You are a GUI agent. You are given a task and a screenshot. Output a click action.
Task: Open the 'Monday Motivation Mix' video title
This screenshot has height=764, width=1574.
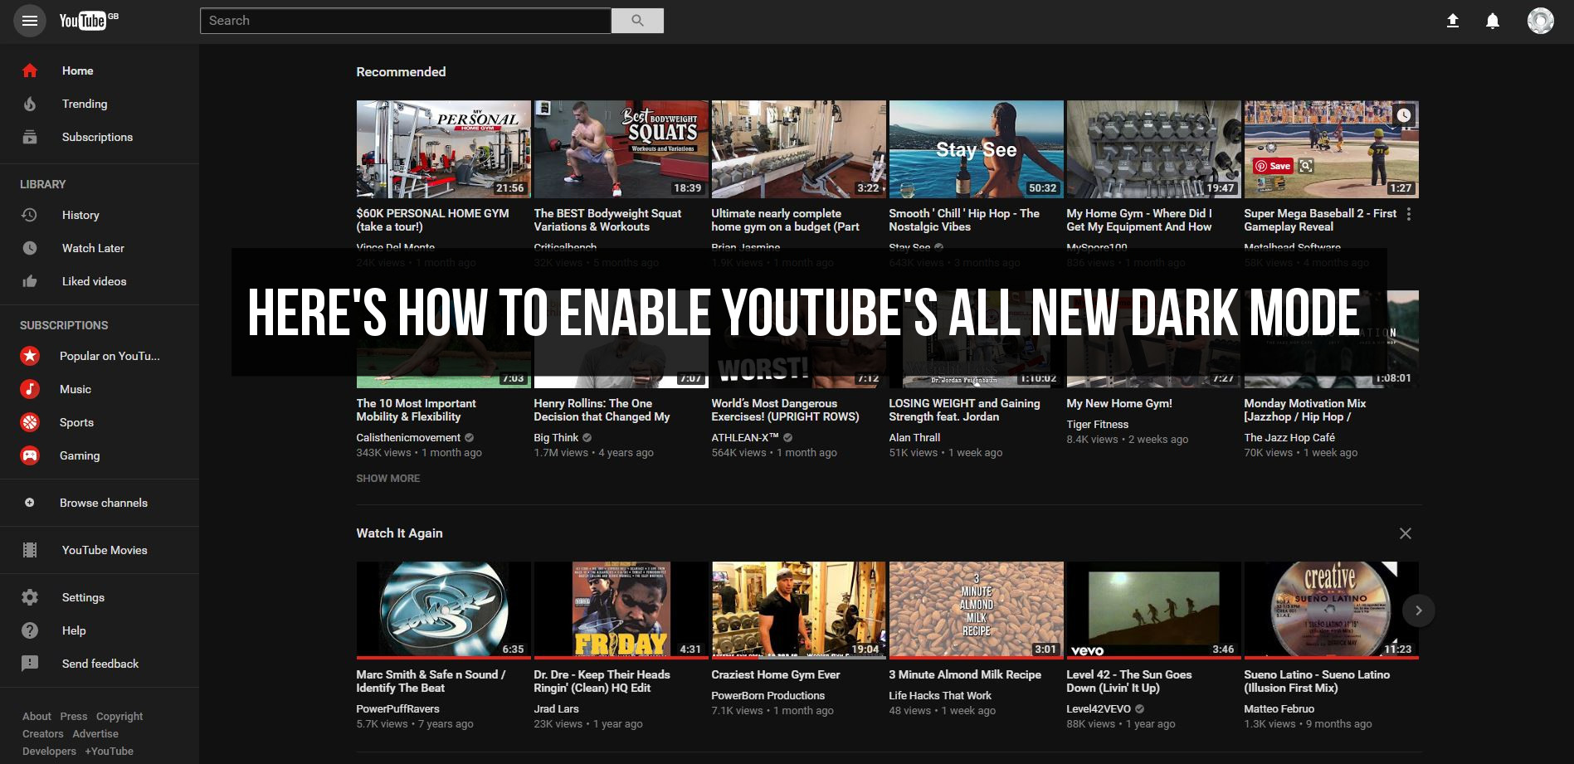click(x=1305, y=411)
